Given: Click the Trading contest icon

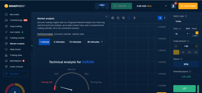Looking at the screenshot, I should tap(6, 38).
